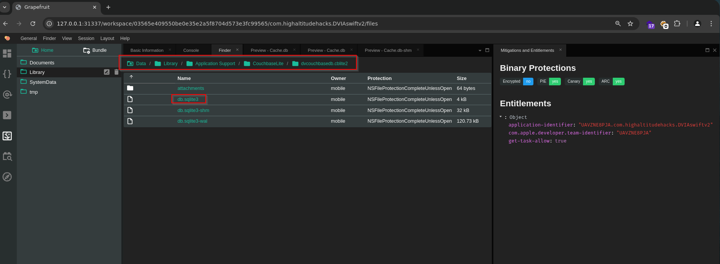Go to Application Support in the breadcrumb
Image resolution: width=720 pixels, height=264 pixels.
(215, 64)
